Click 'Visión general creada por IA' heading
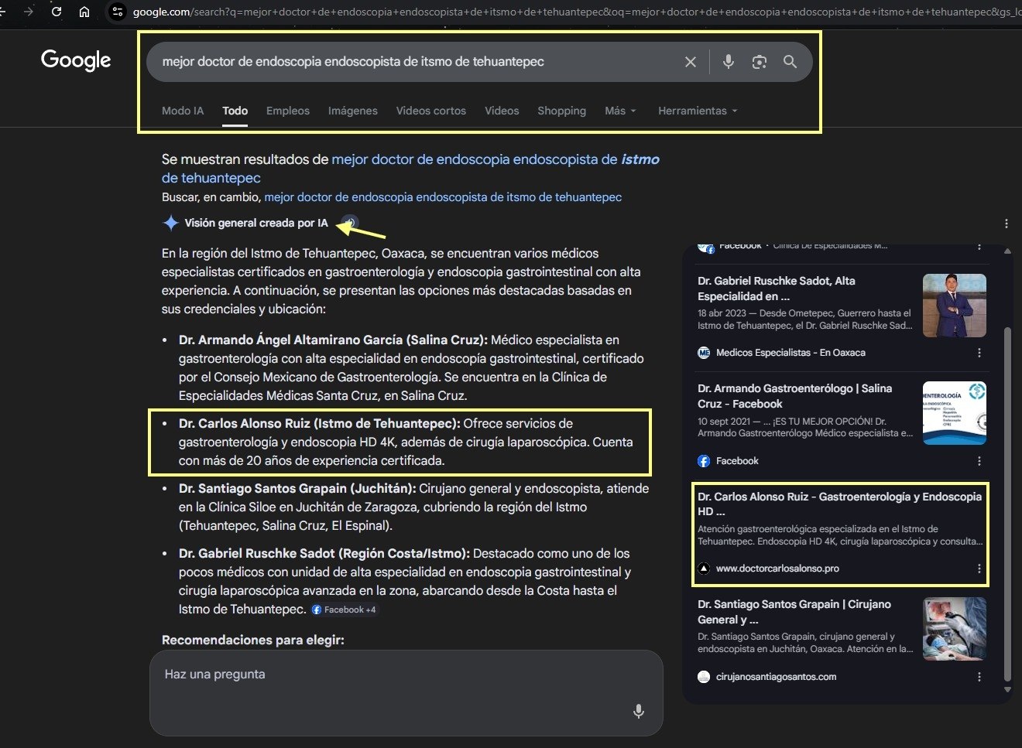 tap(256, 223)
